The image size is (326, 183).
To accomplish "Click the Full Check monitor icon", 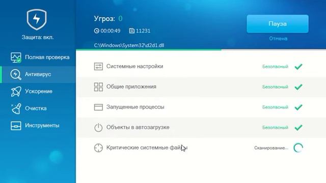I will pos(16,57).
